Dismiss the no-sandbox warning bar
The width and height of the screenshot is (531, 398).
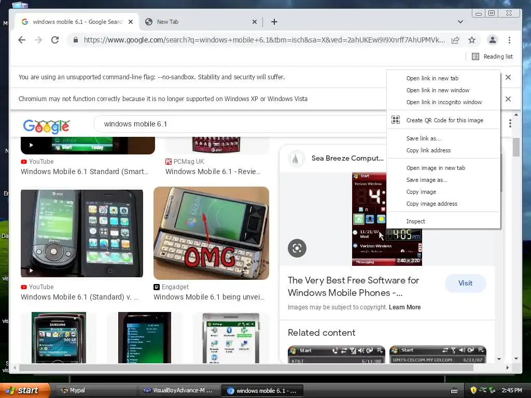(x=508, y=77)
